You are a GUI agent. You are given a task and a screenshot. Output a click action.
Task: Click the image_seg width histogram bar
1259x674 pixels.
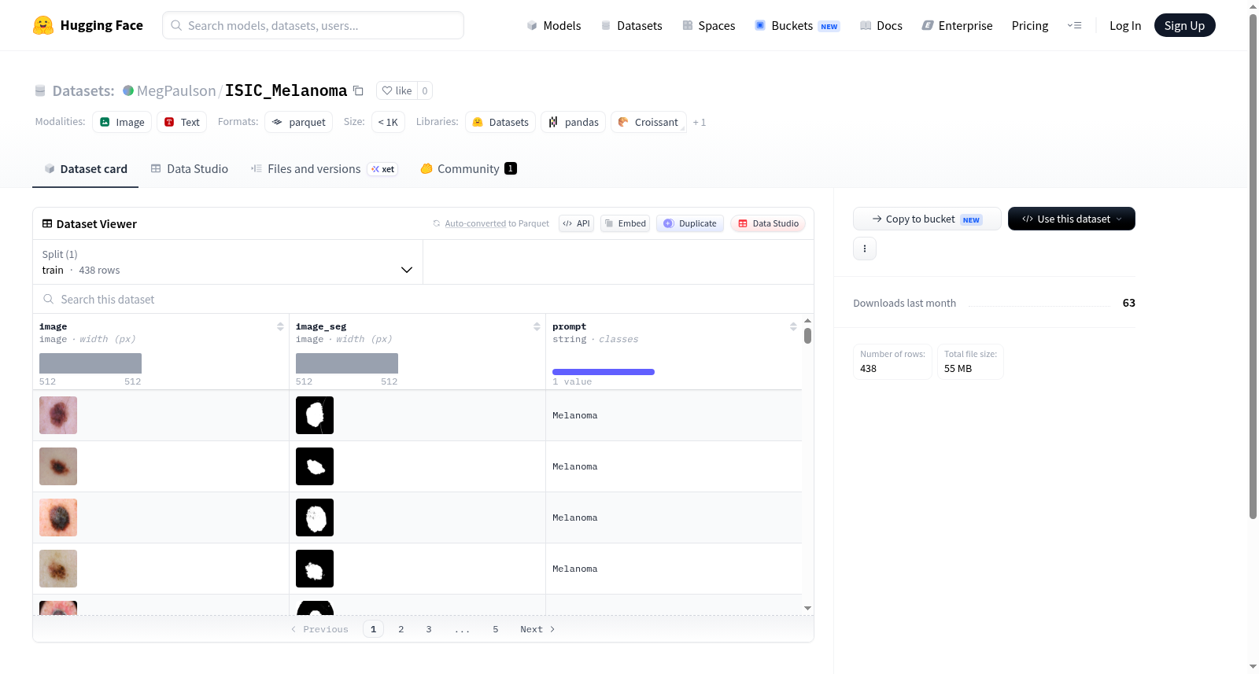click(x=347, y=363)
